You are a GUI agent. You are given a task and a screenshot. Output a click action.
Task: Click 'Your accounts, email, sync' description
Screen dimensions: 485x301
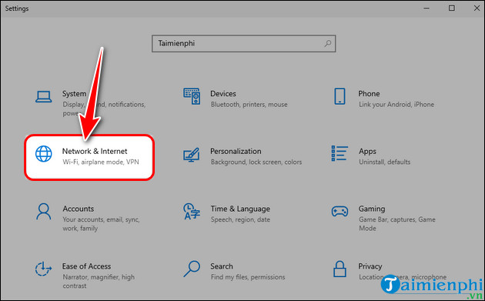tap(101, 224)
